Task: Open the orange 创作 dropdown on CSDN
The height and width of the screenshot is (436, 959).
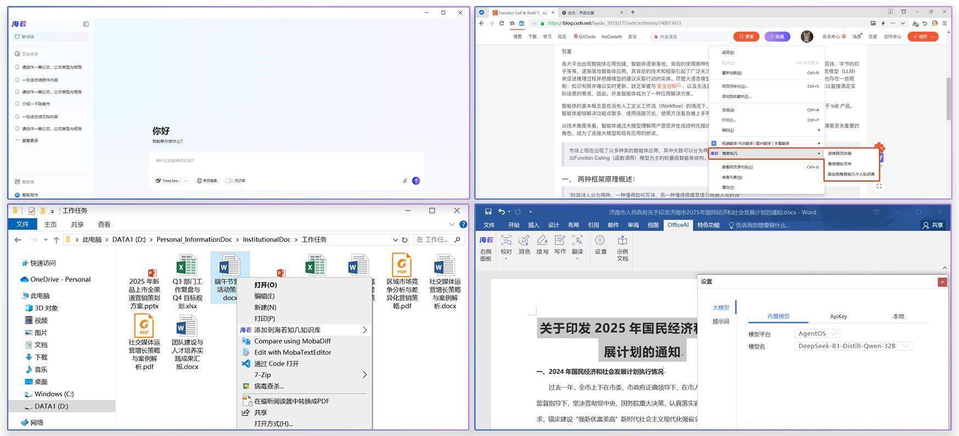Action: click(x=923, y=37)
